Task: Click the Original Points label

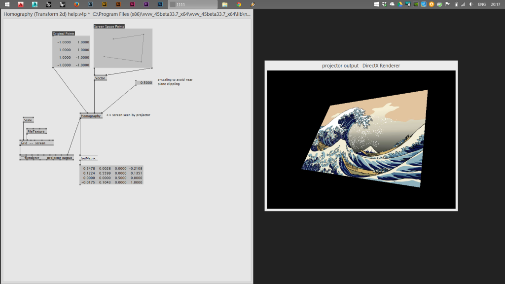Action: pyautogui.click(x=64, y=34)
